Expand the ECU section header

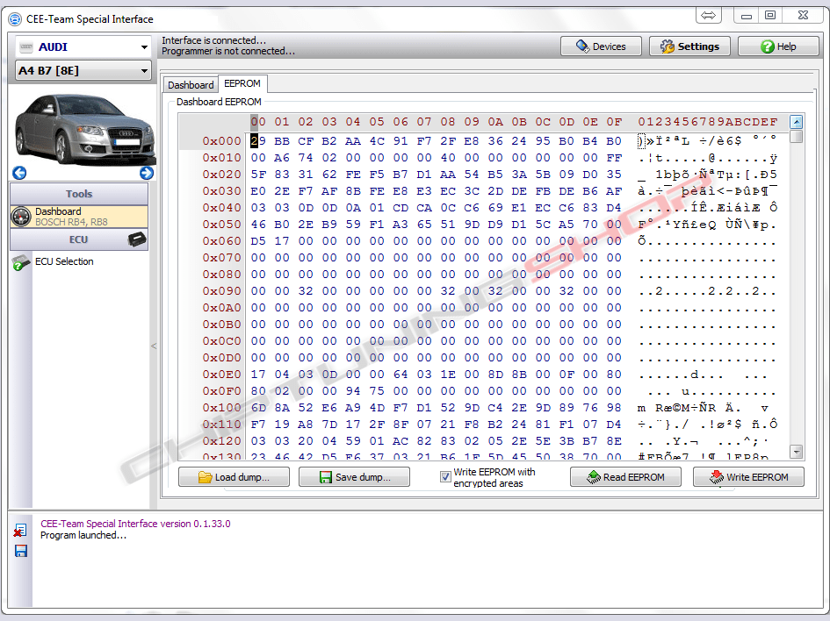pyautogui.click(x=79, y=239)
